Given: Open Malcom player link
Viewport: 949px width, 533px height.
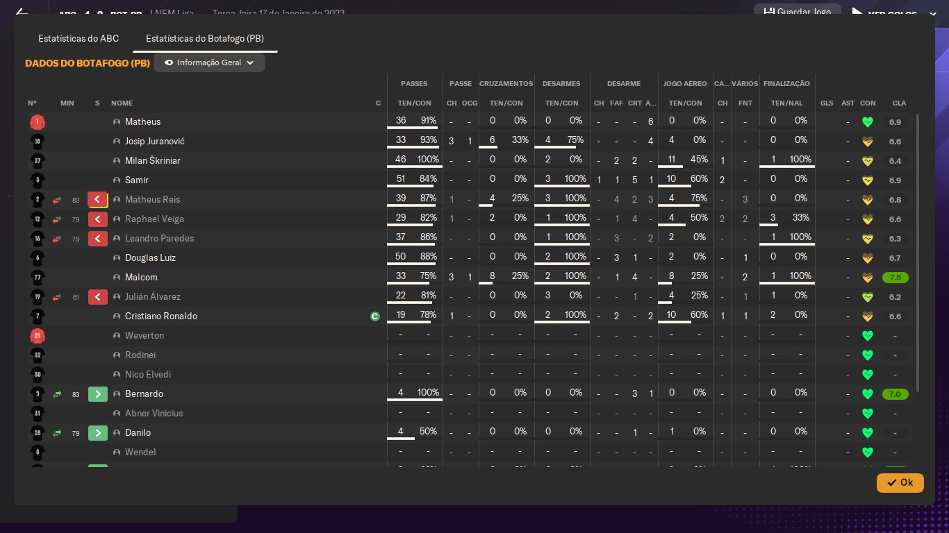Looking at the screenshot, I should 141,277.
